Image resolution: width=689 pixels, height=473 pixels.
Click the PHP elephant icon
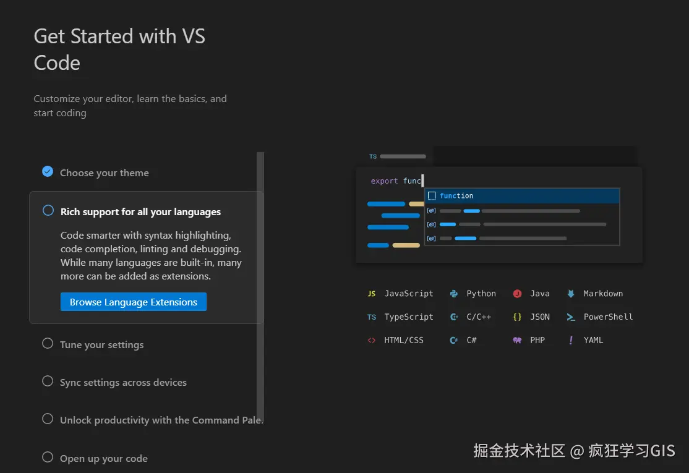tap(517, 340)
